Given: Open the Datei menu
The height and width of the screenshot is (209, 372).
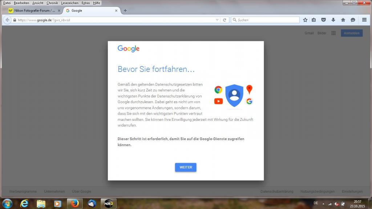Looking at the screenshot, I should pos(7,3).
